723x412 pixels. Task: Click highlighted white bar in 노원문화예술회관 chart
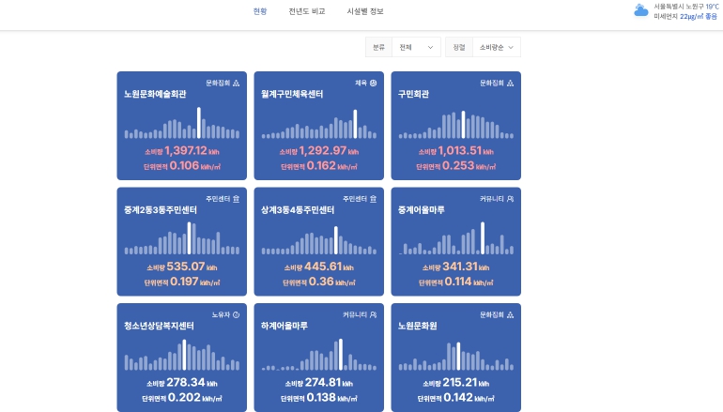point(199,123)
